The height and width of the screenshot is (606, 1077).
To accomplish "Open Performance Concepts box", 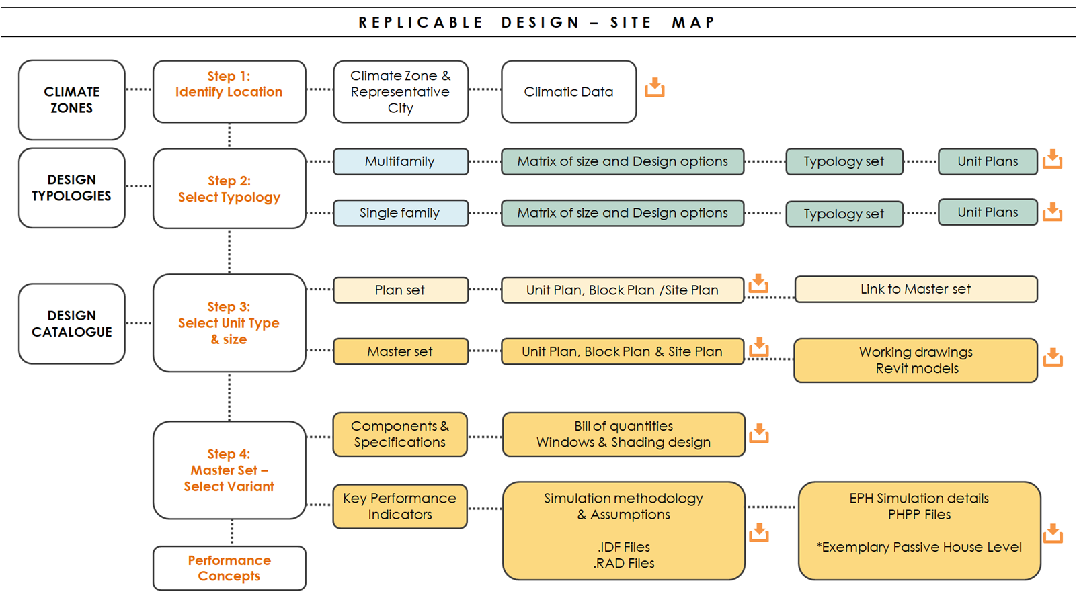I will 229,568.
